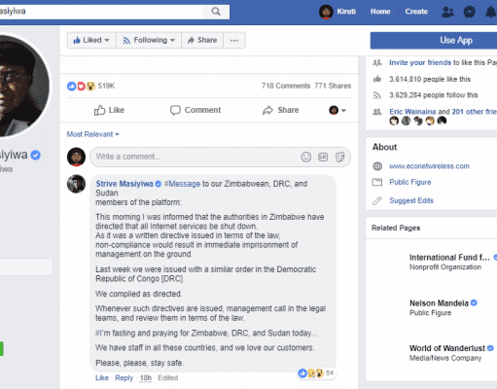
Task: Click the pencil icon beside Suggest Edits
Action: click(x=377, y=200)
